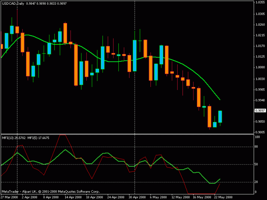267x200 pixels.
Task: Select the 1.0170 price axis value
Action: pos(260,46)
